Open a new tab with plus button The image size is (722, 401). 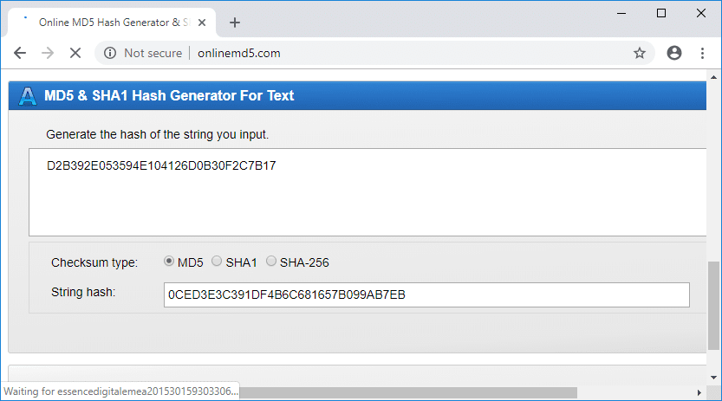click(x=234, y=23)
